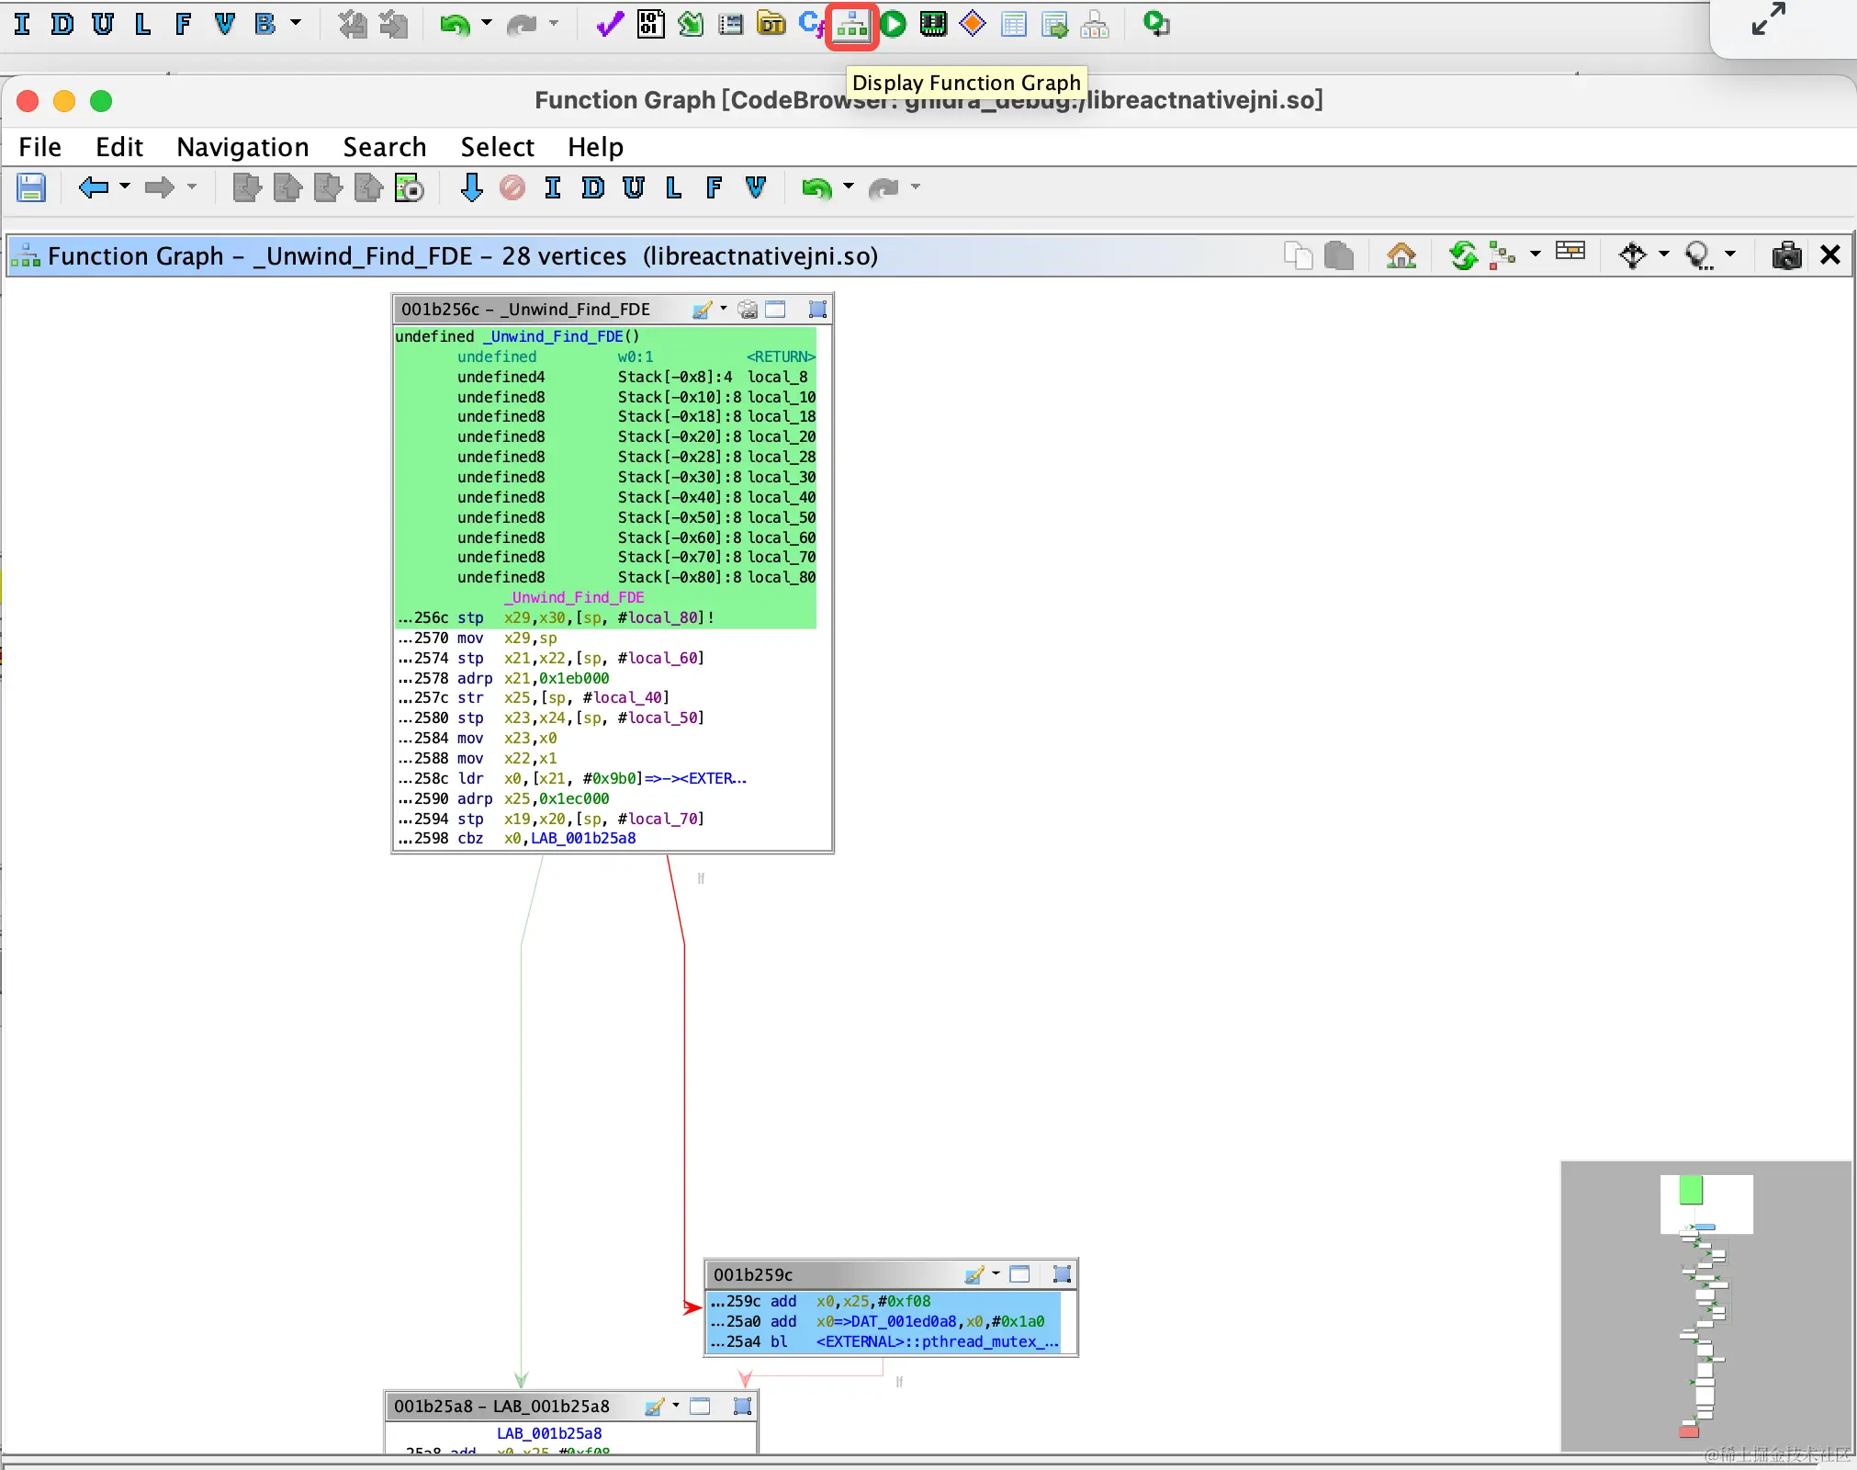Image resolution: width=1857 pixels, height=1470 pixels.
Task: Open the Undo dropdown in Function Graph toolbar
Action: click(x=849, y=187)
